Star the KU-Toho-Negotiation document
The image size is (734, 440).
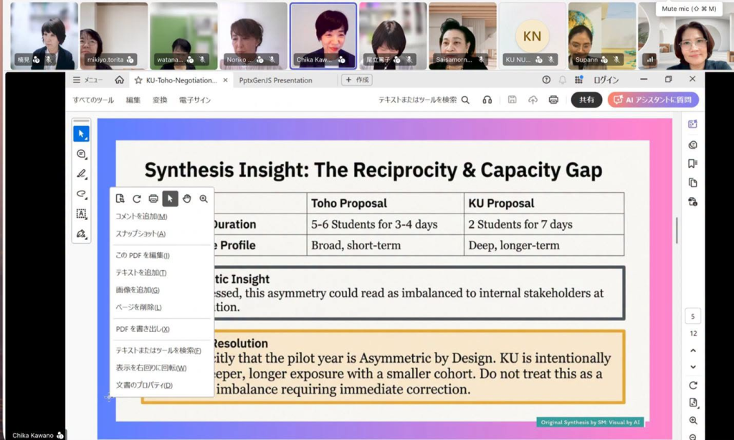point(138,80)
